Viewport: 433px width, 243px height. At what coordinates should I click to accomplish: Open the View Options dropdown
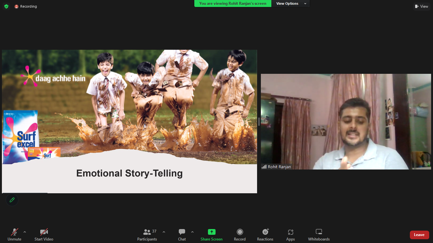coord(291,3)
